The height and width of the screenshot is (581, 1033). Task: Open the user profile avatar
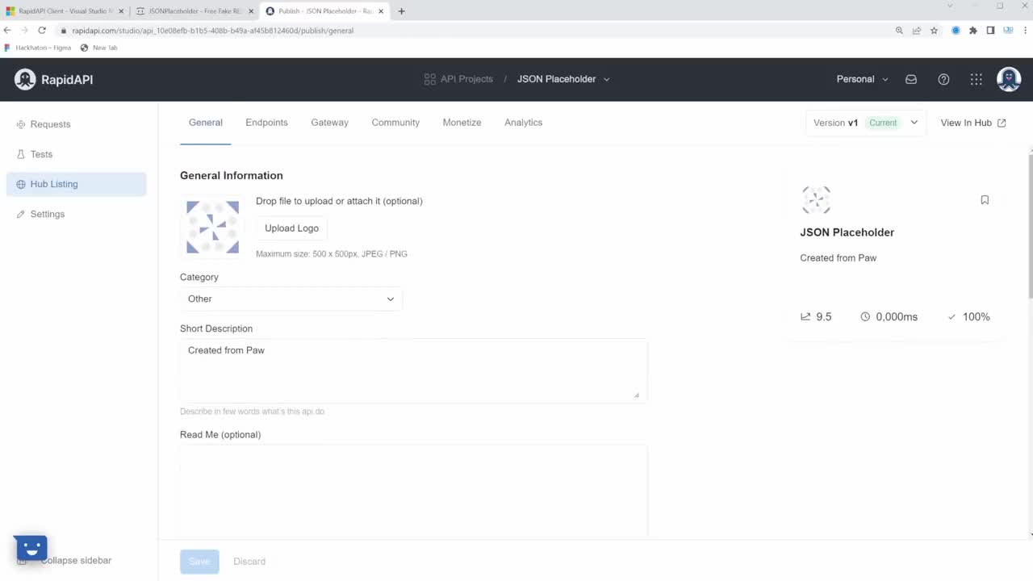[x=1009, y=79]
